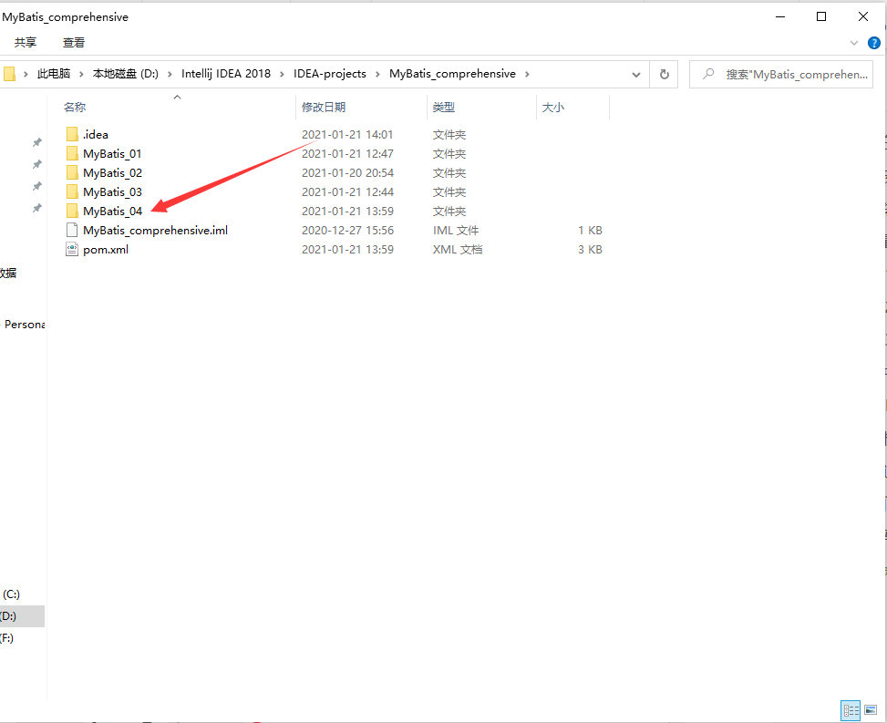
Task: Expand the ribbon with the chevron
Action: pos(854,43)
